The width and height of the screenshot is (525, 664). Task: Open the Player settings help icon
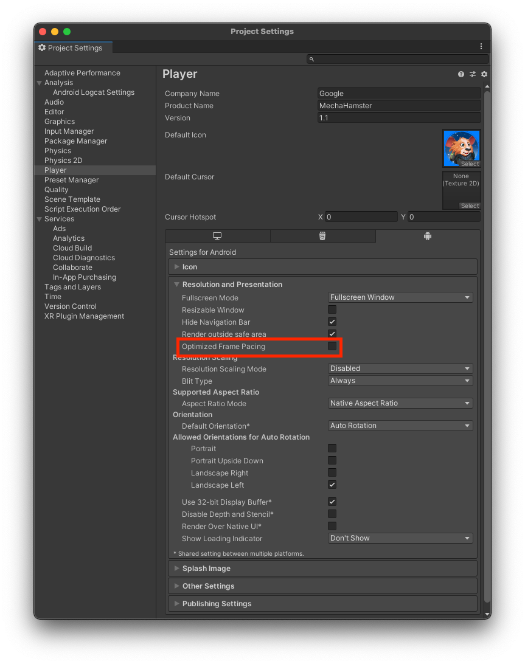point(461,74)
